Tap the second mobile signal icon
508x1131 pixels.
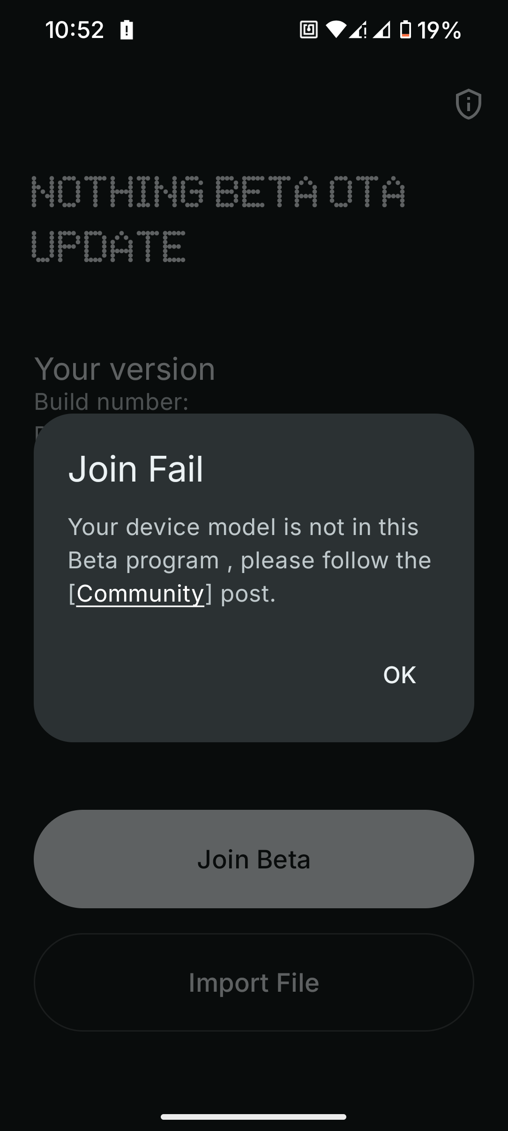click(x=381, y=30)
